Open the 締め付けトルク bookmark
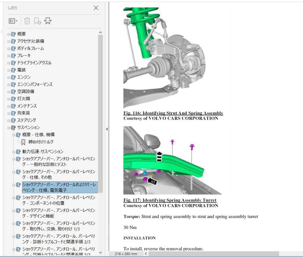Image resolution: width=303 pixels, height=257 pixels. 41,142
